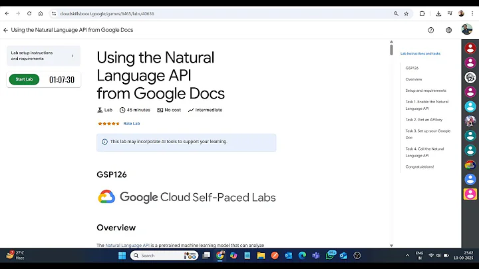The image size is (479, 269).
Task: Jump to GSP126 in the outline
Action: pos(412,68)
